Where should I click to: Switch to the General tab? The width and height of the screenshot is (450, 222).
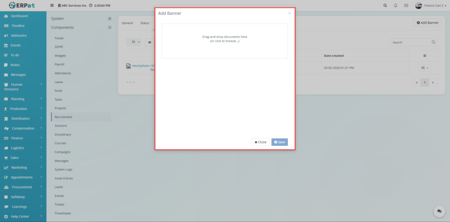click(x=127, y=23)
